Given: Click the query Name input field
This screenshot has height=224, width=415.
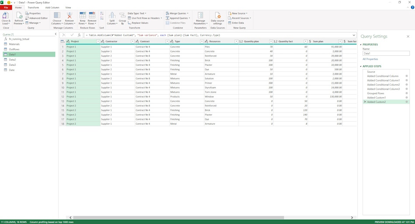Looking at the screenshot, I should [386, 53].
